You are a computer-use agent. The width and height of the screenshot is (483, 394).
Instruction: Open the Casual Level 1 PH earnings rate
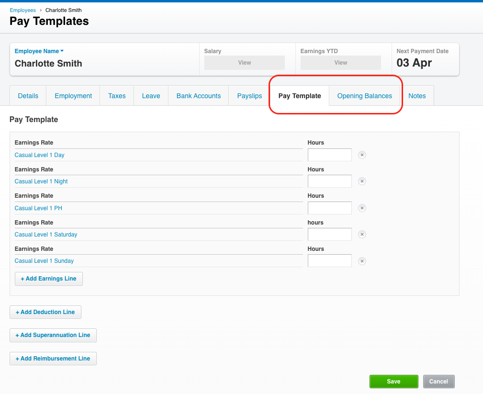(x=38, y=208)
